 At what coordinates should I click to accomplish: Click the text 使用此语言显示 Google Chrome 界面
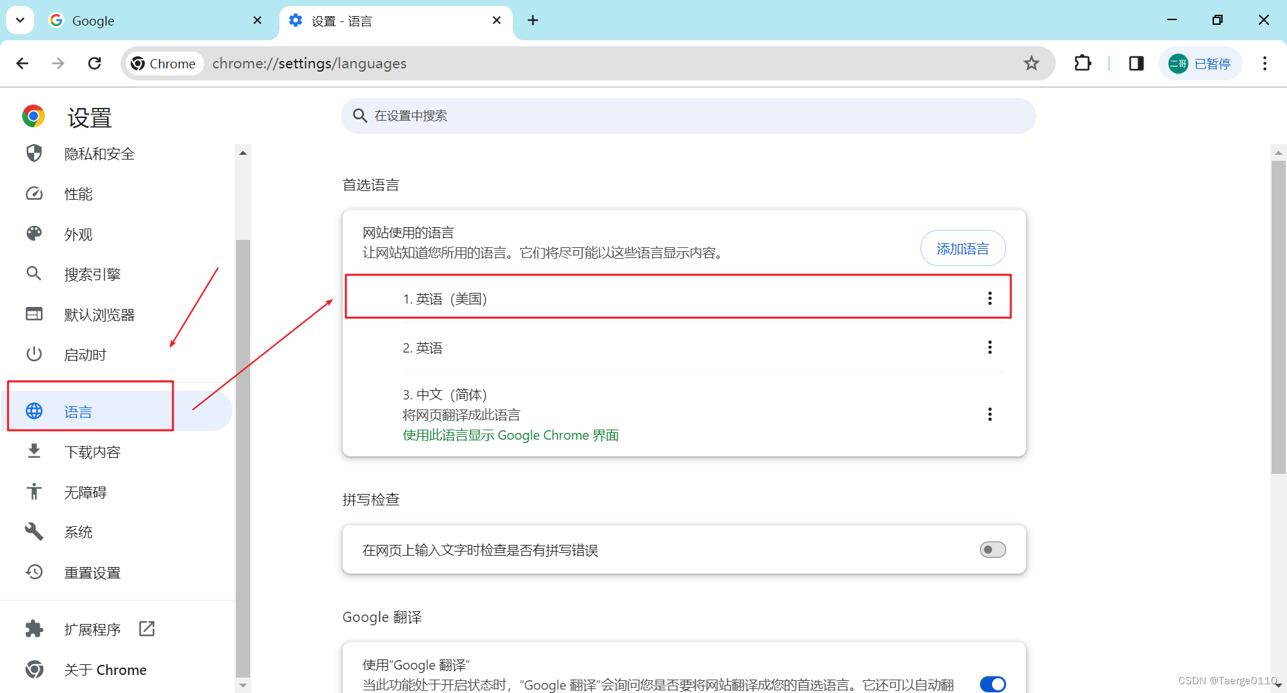tap(511, 435)
